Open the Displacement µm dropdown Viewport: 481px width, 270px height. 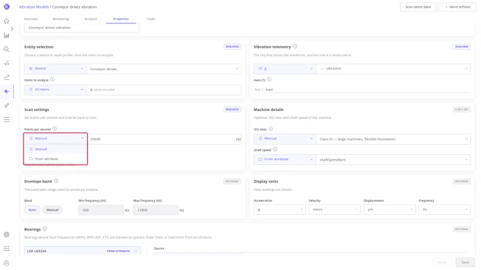[x=389, y=209]
